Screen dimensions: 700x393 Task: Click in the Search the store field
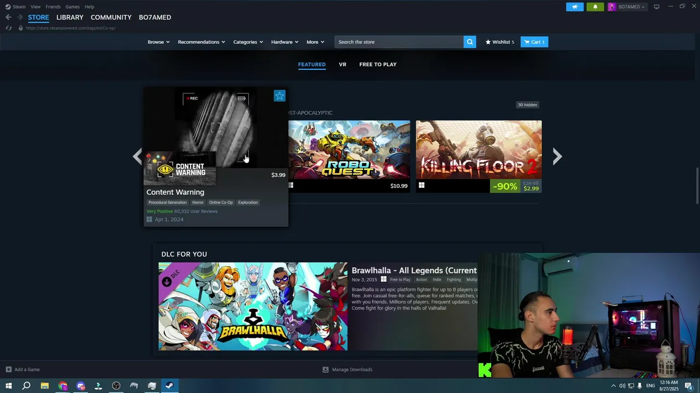399,42
